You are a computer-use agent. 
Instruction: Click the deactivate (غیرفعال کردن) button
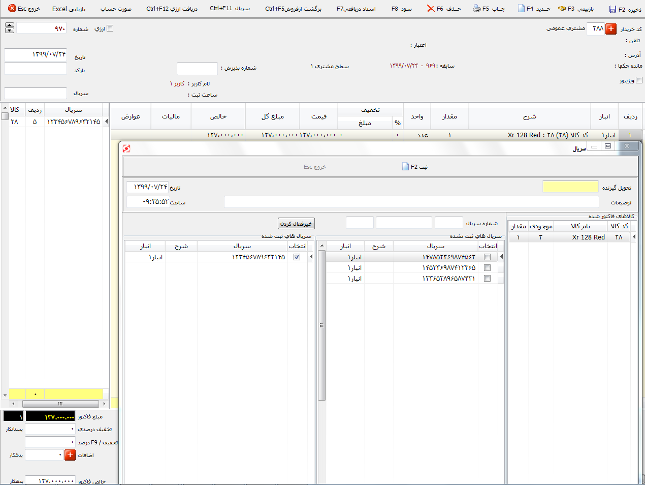tap(297, 224)
